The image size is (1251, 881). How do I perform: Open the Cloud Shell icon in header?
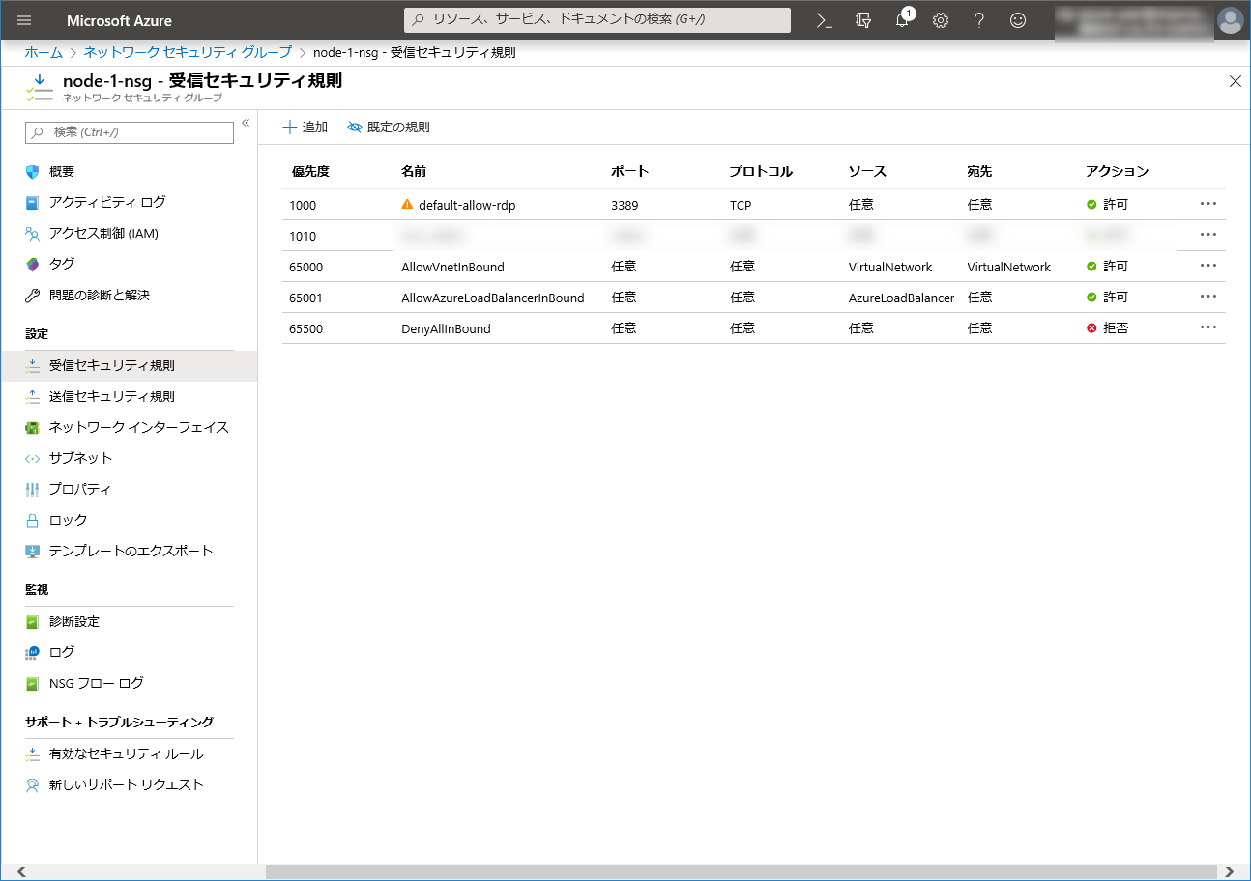pos(824,20)
